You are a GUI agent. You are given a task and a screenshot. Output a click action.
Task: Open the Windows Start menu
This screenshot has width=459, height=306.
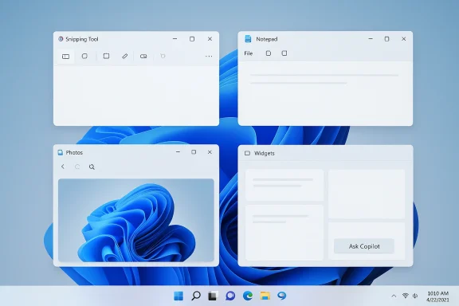click(x=178, y=296)
